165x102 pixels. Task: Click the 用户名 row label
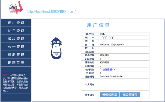89,34
